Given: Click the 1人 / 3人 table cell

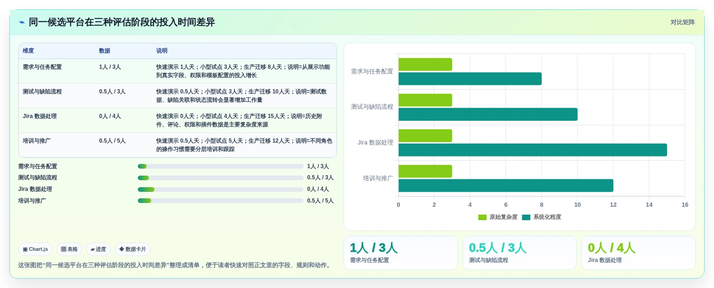Looking at the screenshot, I should [x=110, y=67].
